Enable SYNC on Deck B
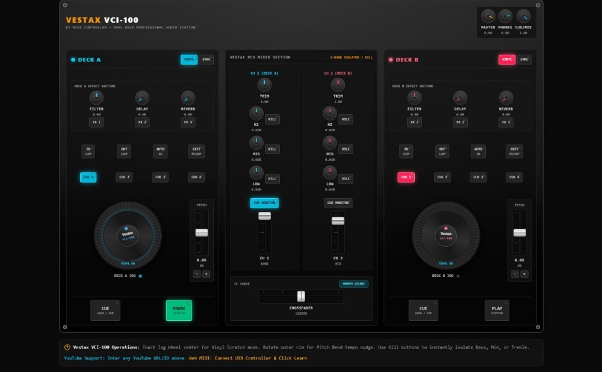Viewport: 602px width, 372px height. point(524,60)
